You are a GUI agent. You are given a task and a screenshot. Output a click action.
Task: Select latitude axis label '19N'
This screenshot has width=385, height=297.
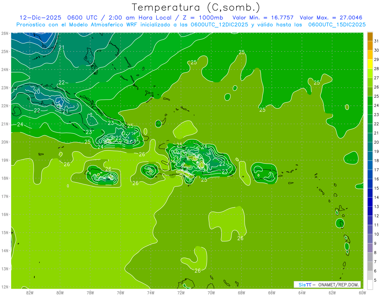(5, 160)
